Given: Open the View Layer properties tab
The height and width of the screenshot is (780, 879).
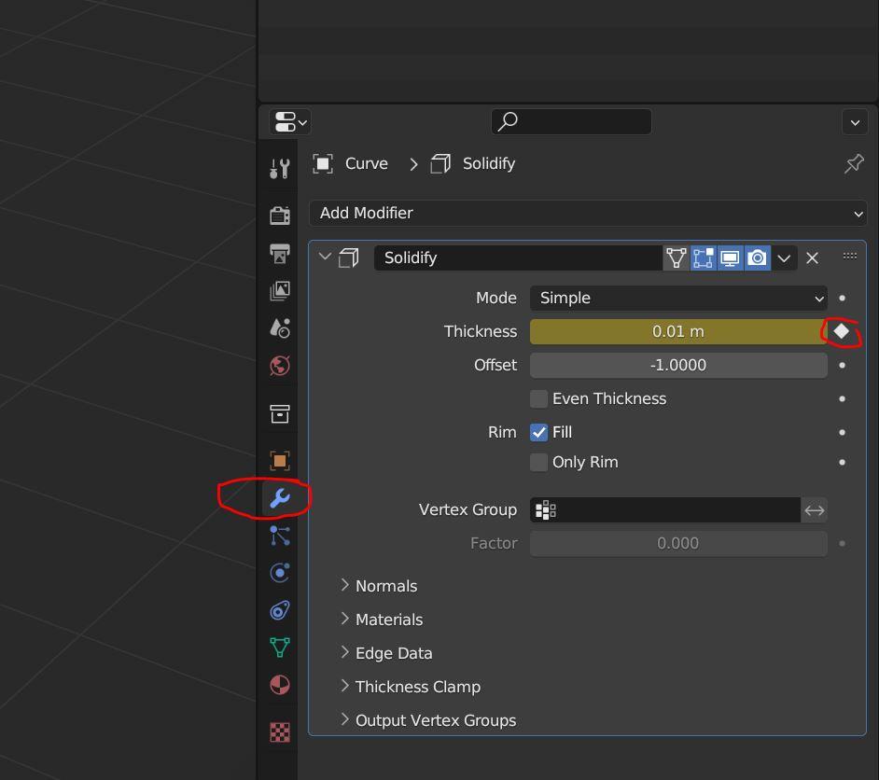Looking at the screenshot, I should tap(279, 291).
